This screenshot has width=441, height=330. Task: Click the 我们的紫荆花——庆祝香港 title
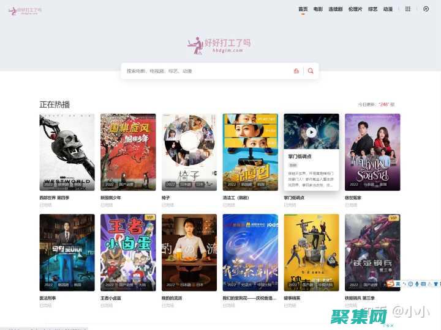[x=249, y=298]
